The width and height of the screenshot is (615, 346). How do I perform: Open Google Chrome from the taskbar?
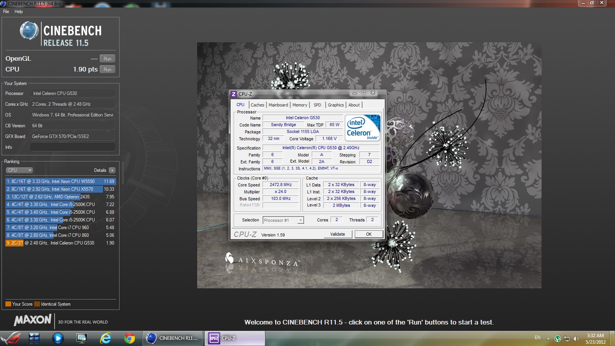pos(130,338)
